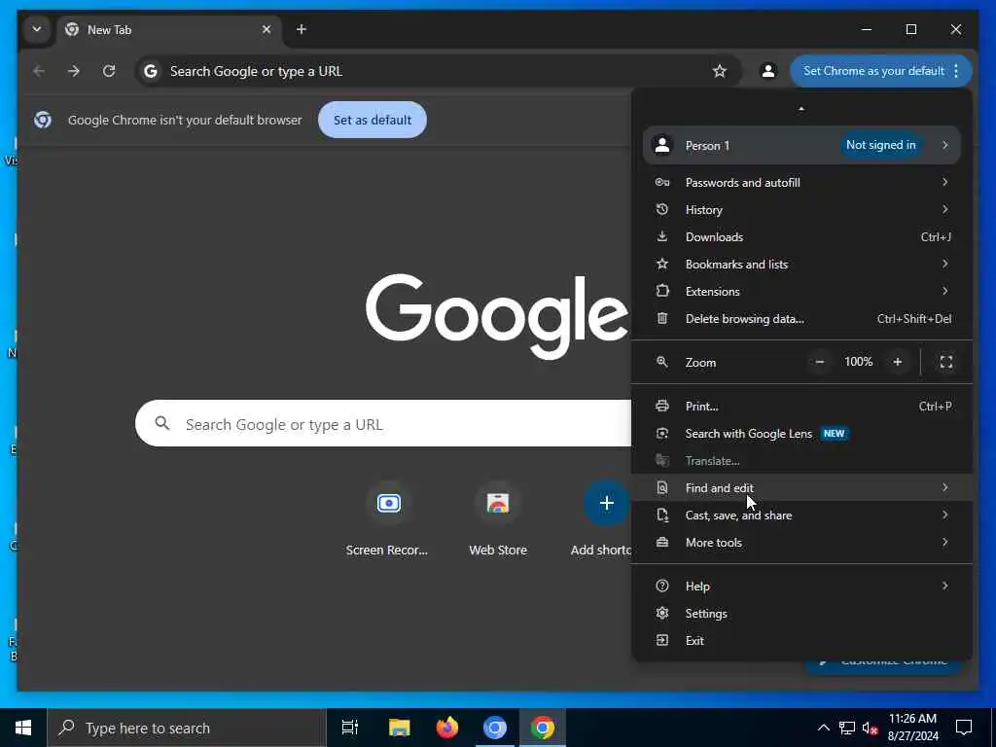This screenshot has width=996, height=747.
Task: Open Settings via the gear icon
Action: tap(661, 613)
